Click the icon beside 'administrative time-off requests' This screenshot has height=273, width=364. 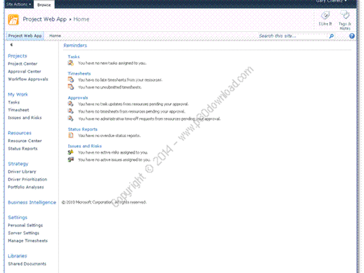point(71,119)
